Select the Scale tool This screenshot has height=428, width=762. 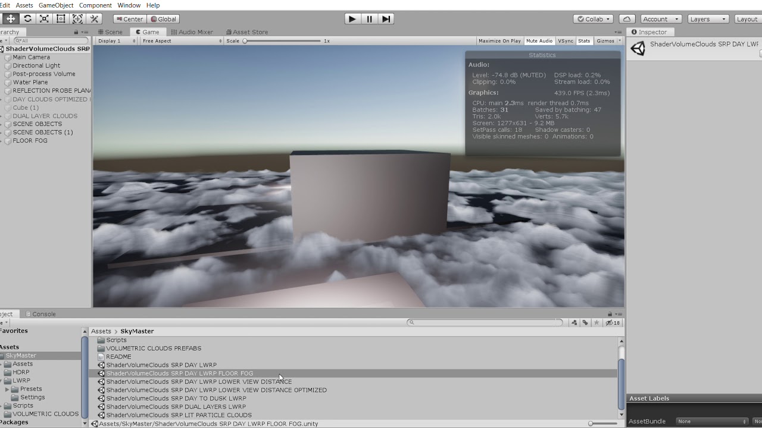tap(44, 19)
